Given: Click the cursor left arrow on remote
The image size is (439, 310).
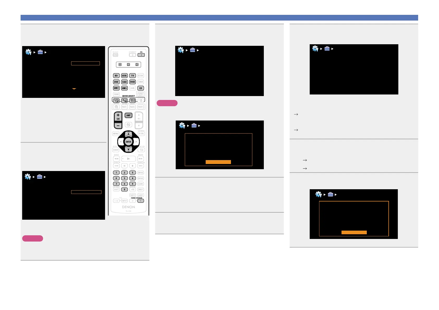Looking at the screenshot, I should coord(121,142).
